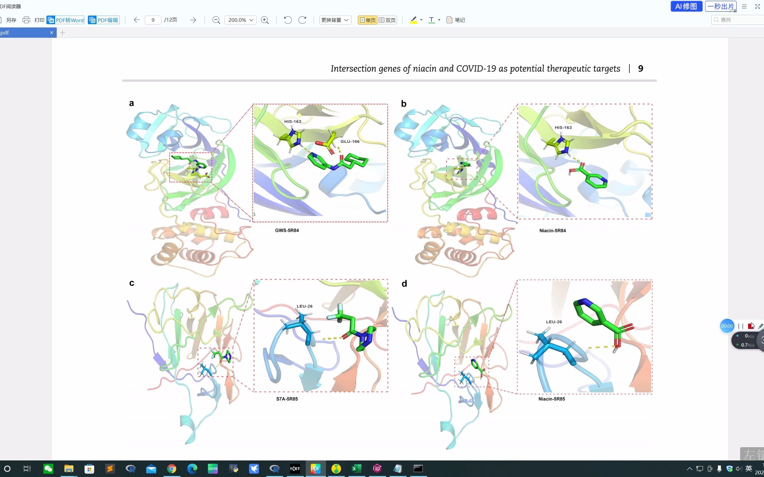Go to the previous page arrow
Image resolution: width=764 pixels, height=477 pixels.
coord(137,20)
